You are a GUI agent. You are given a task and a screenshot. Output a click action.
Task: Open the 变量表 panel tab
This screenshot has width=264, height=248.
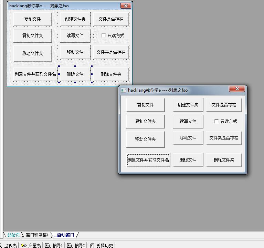coord(31,246)
